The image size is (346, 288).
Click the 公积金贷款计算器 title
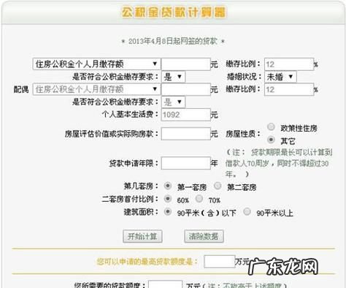point(174,12)
